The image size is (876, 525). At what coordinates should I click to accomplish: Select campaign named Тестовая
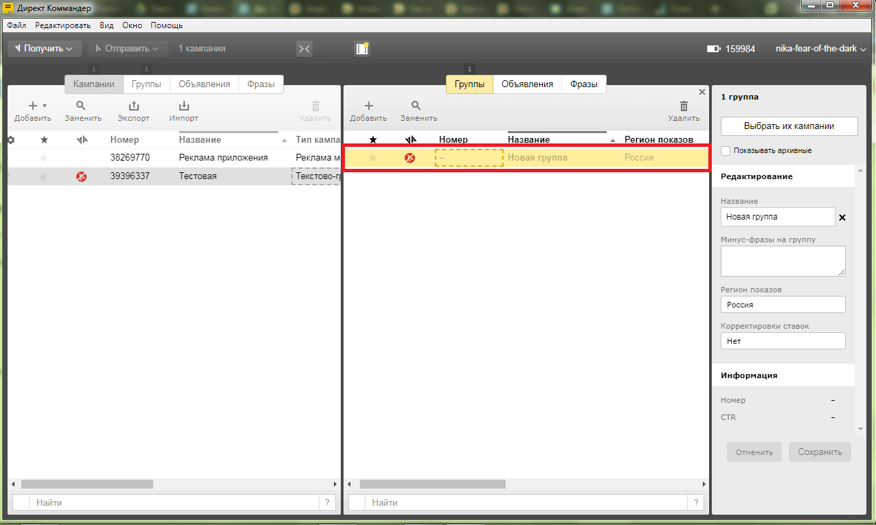(198, 176)
